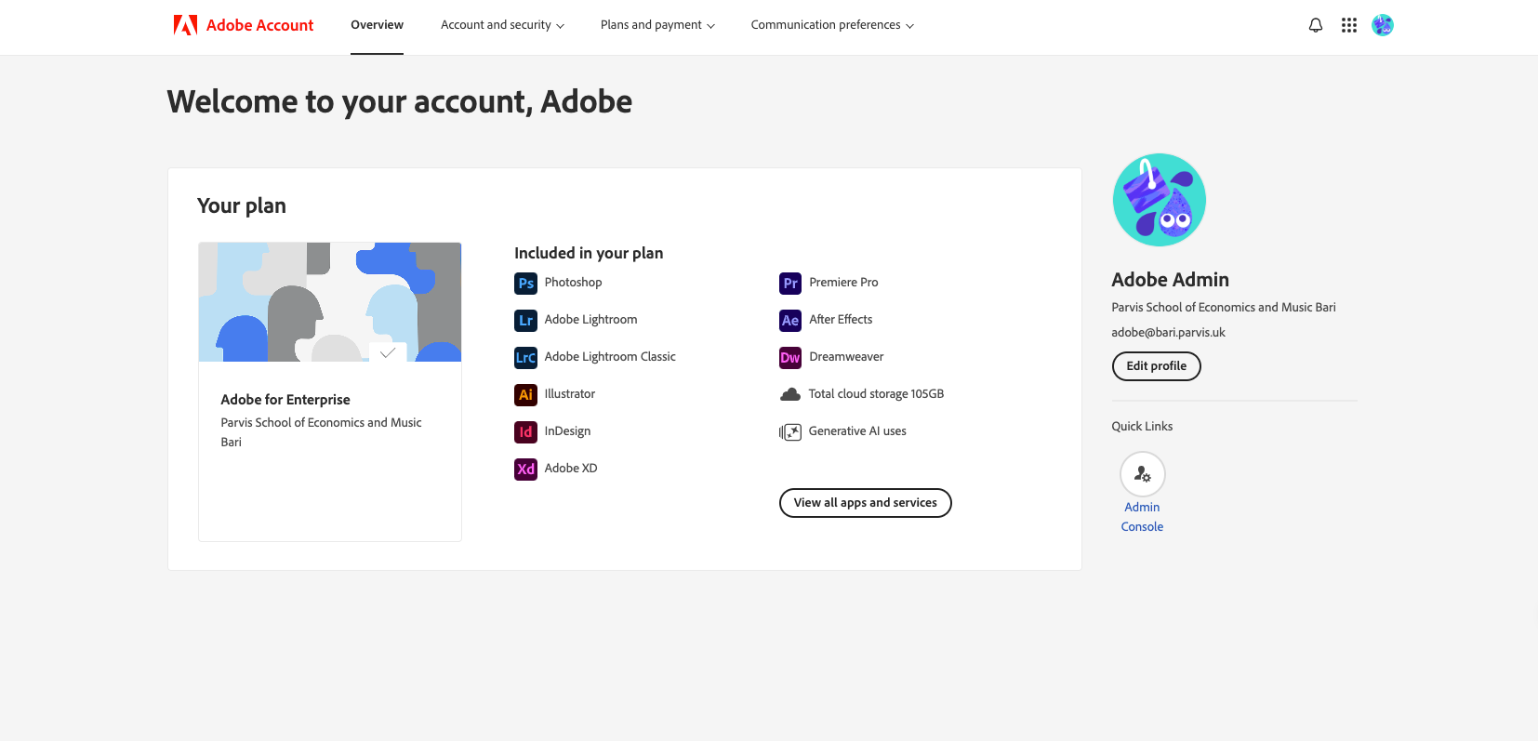1538x741 pixels.
Task: Click the Quick Links heading
Action: coord(1142,427)
